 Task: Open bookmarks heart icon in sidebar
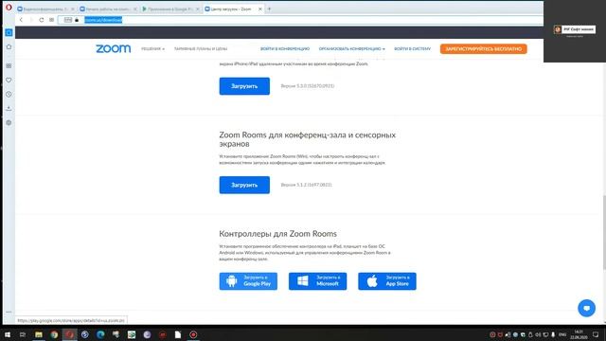pyautogui.click(x=9, y=80)
